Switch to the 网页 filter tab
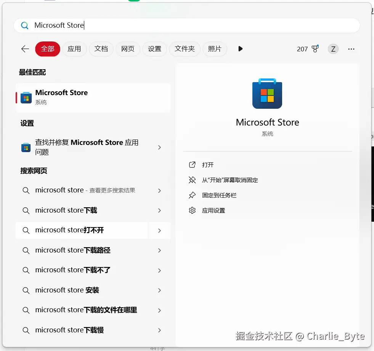This screenshot has height=351, width=374. click(x=128, y=49)
